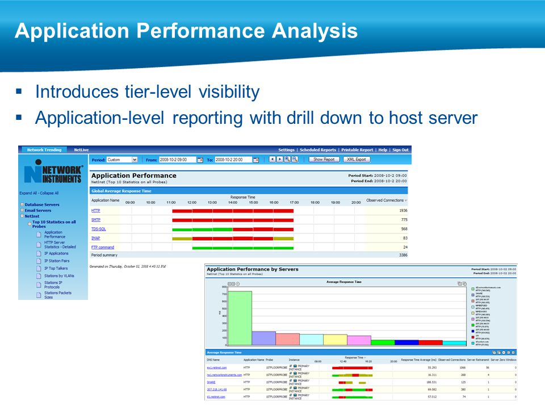545x409 pixels.
Task: Click Expand All in the sidebar
Action: (28, 193)
